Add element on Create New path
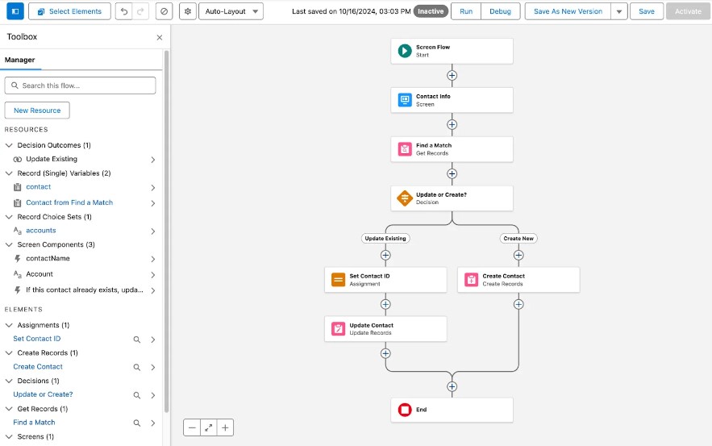Viewport: 712px width, 446px height. 518,255
